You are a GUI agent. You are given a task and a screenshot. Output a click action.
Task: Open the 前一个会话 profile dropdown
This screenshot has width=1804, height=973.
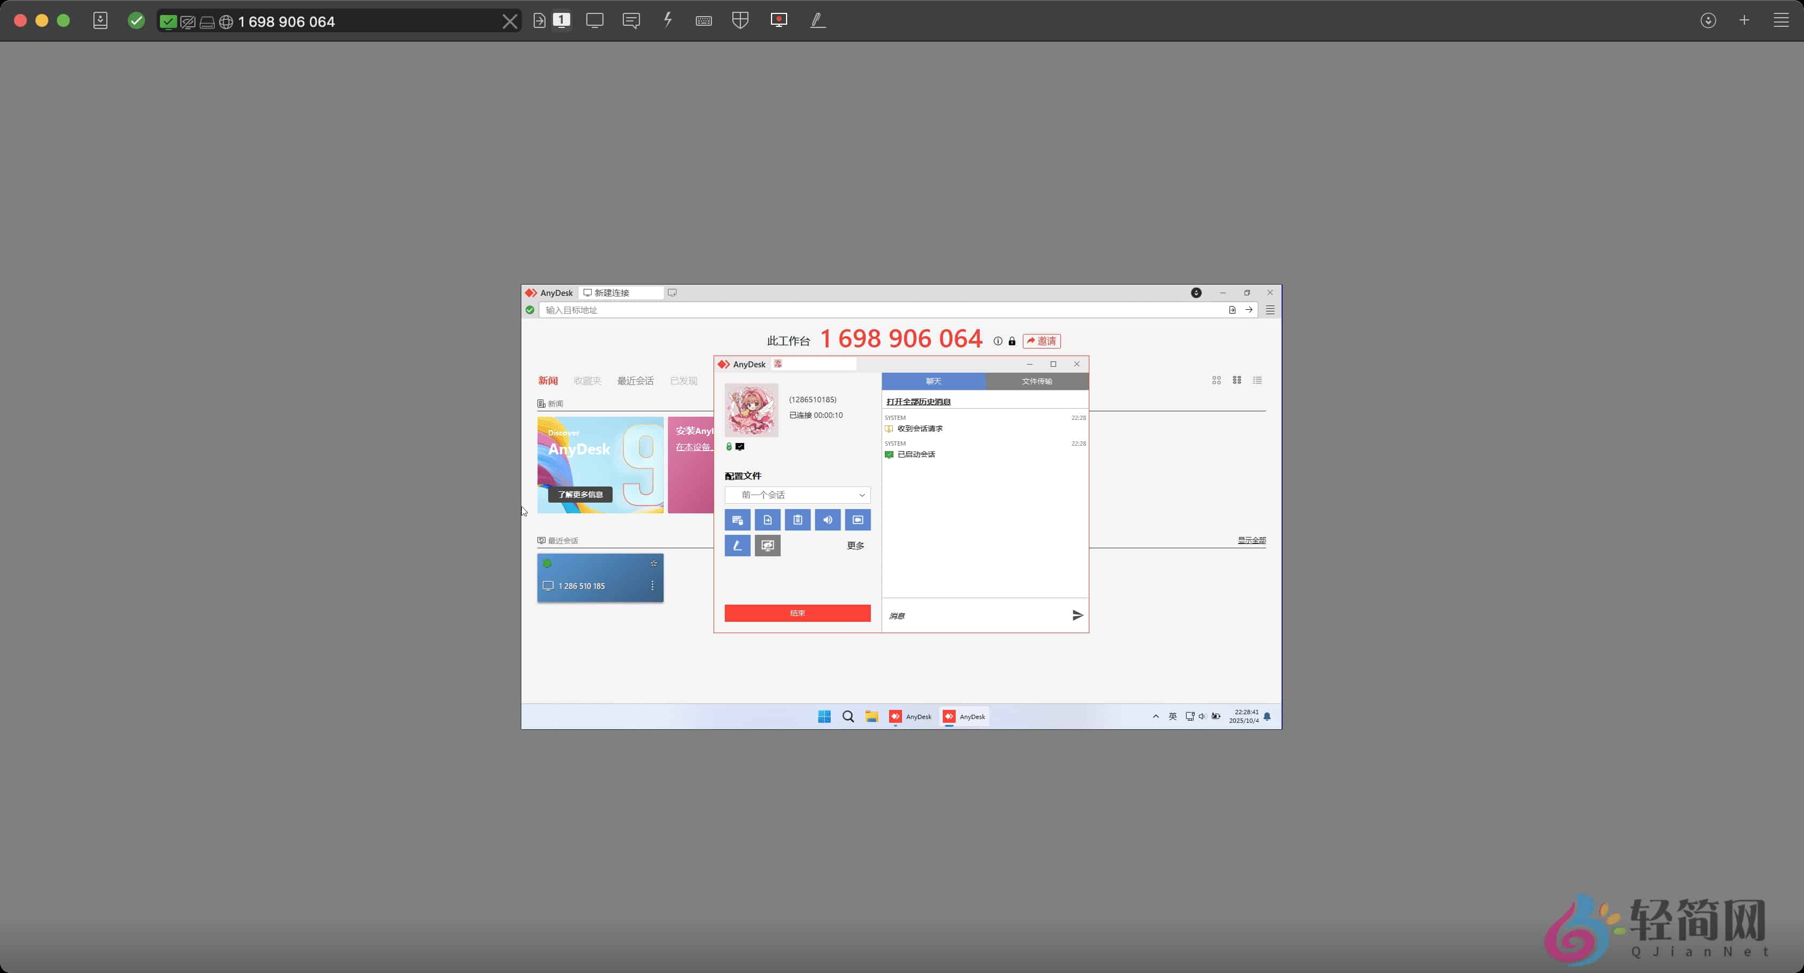point(798,495)
